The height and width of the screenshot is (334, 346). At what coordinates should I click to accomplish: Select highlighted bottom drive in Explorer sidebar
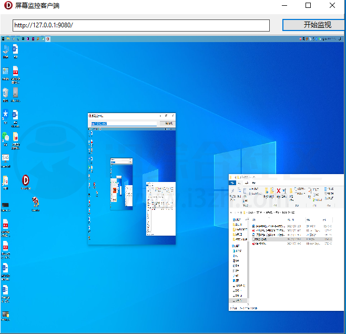tap(238, 300)
